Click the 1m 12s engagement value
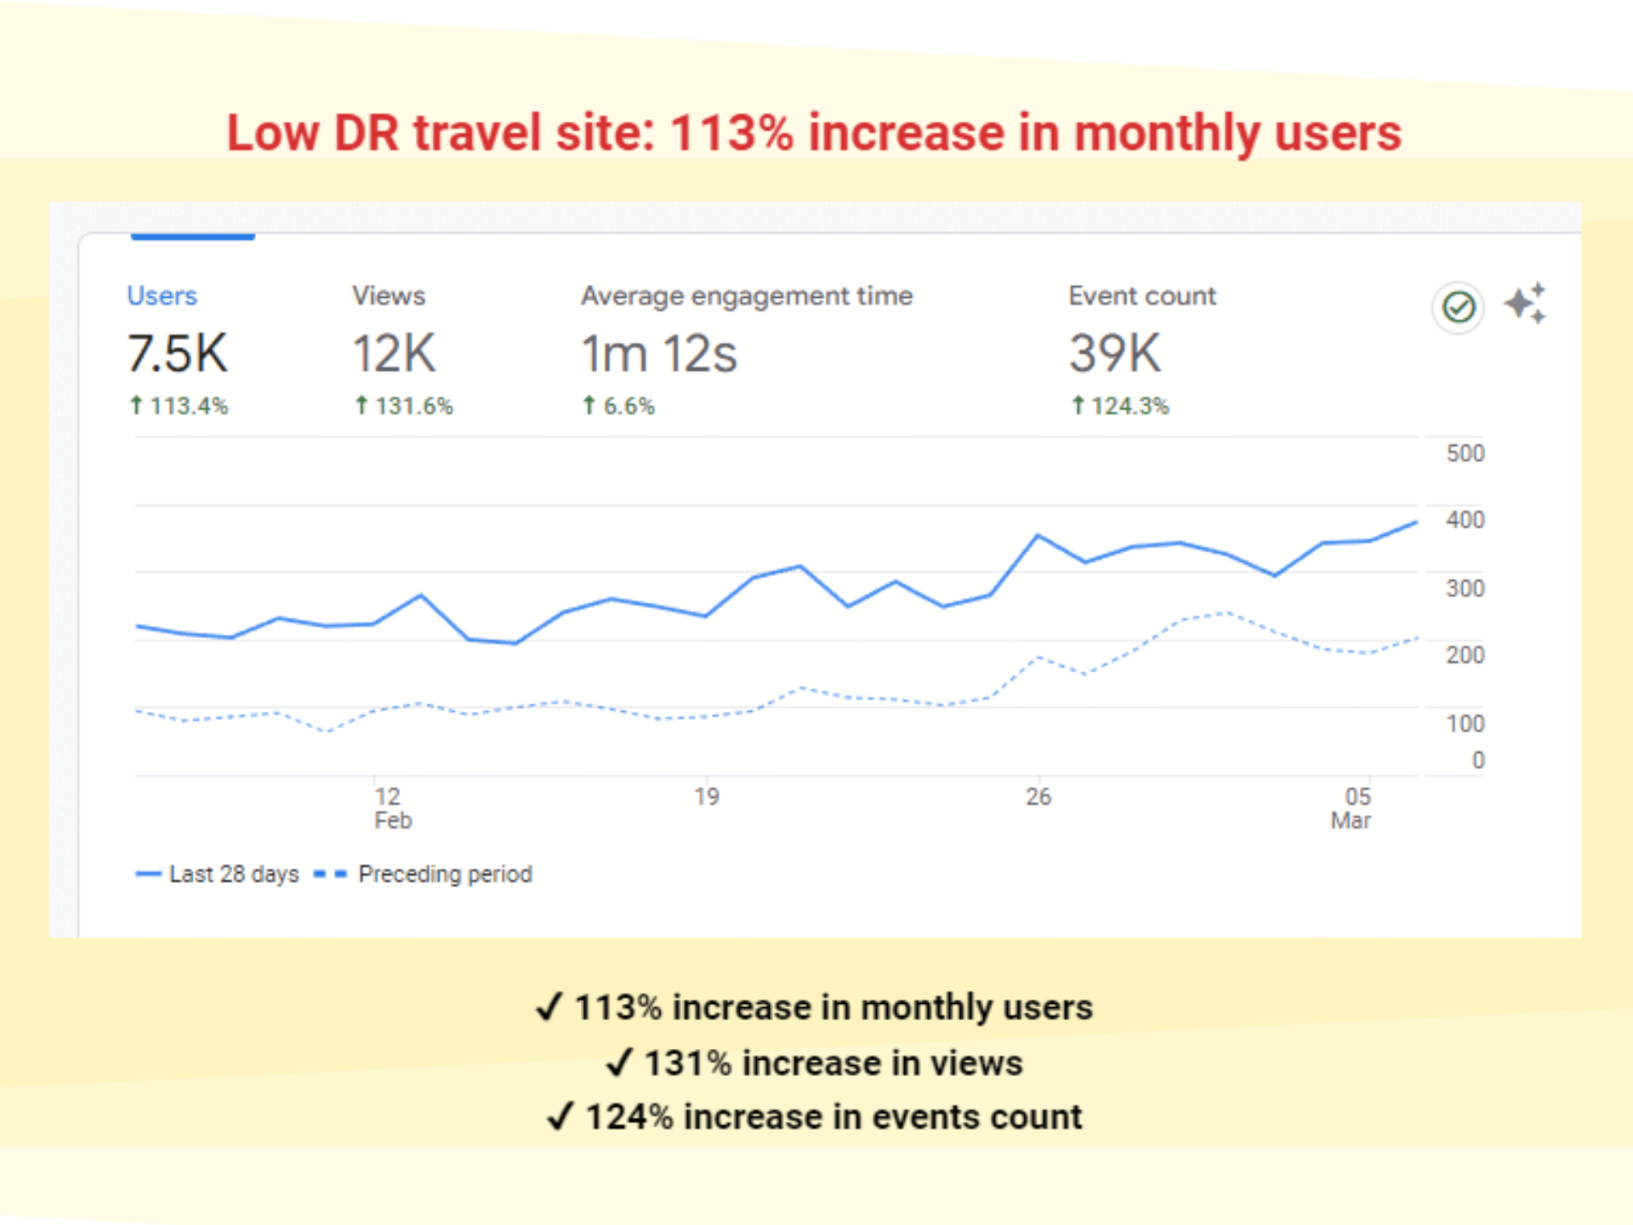The width and height of the screenshot is (1633, 1225). tap(658, 353)
